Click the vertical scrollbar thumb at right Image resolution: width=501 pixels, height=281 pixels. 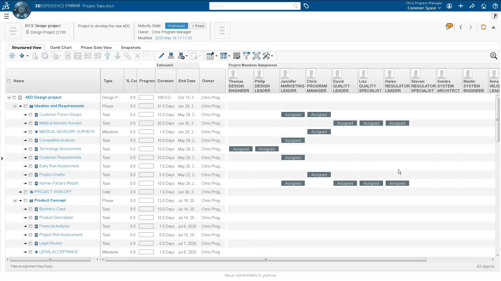click(497, 120)
